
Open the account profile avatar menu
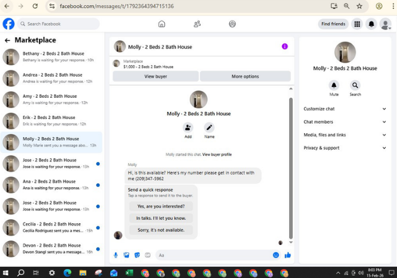(x=385, y=24)
